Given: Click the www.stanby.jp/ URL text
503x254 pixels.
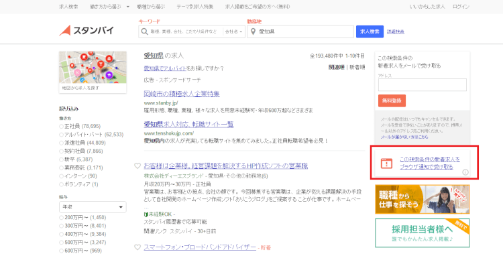Looking at the screenshot, I should coord(161,103).
